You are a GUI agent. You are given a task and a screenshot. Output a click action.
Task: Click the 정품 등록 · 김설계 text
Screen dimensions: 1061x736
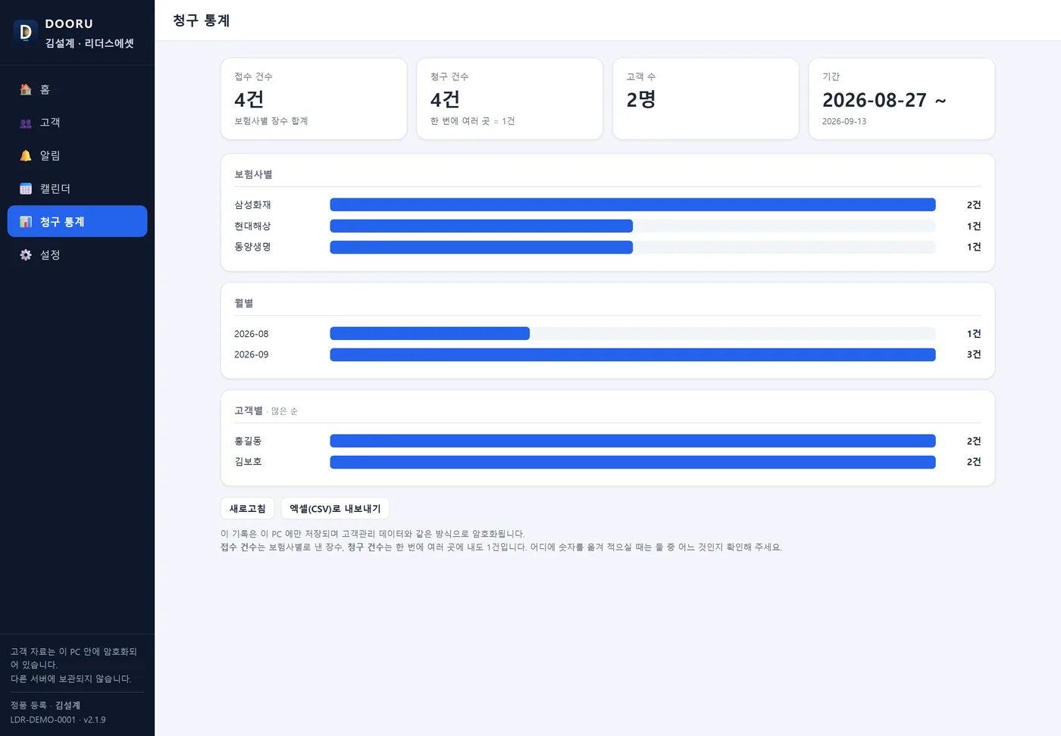[45, 705]
